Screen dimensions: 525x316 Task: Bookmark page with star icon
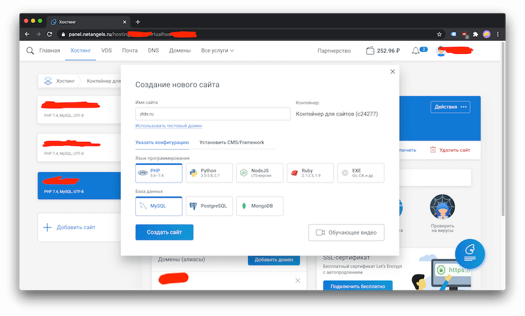pyautogui.click(x=440, y=34)
